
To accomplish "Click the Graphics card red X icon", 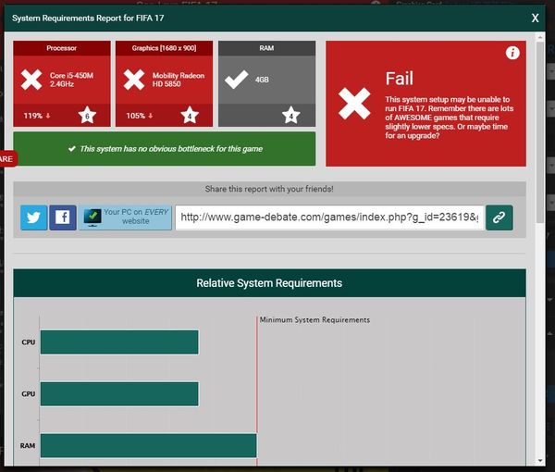I will (x=134, y=80).
